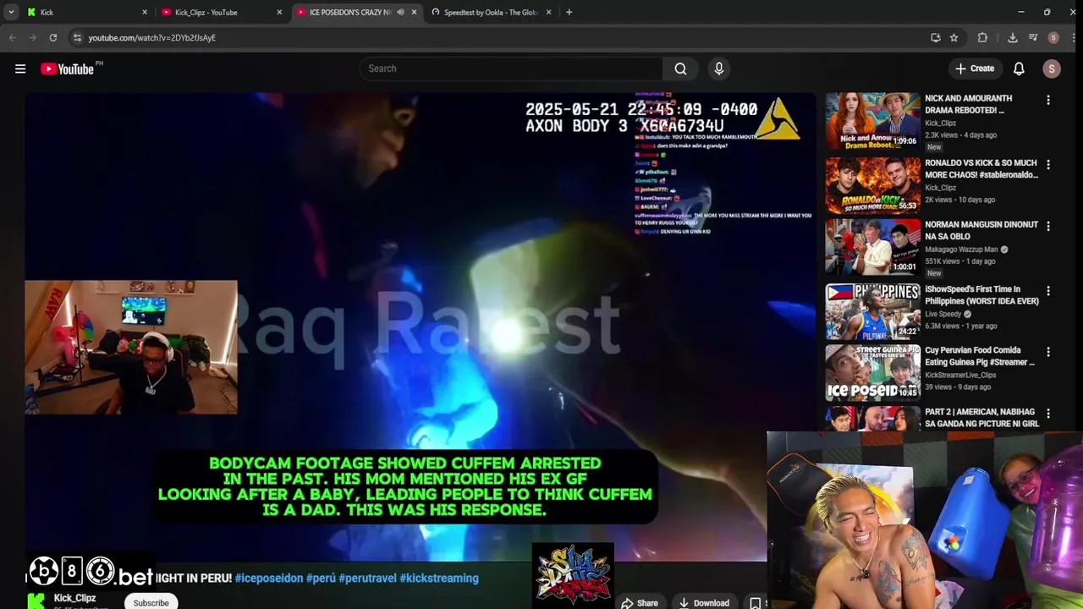1083x609 pixels.
Task: Open options for PART 2 American video
Action: [1048, 414]
